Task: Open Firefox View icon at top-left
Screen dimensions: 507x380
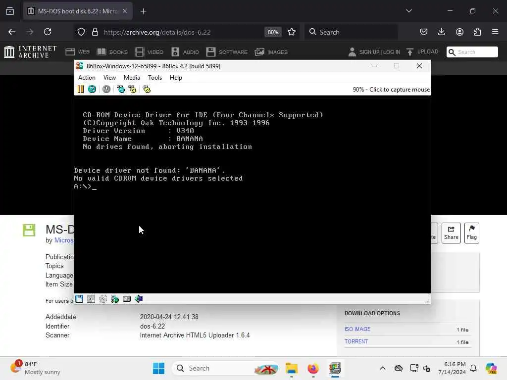Action: click(x=10, y=11)
